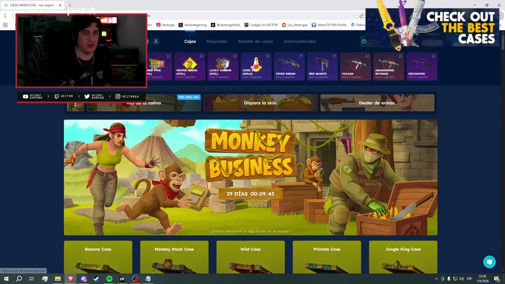Open OBS Studio from the taskbar
This screenshot has height=284, width=505.
click(135, 279)
